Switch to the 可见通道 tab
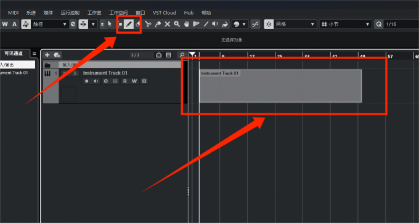The image size is (419, 223). (14, 54)
